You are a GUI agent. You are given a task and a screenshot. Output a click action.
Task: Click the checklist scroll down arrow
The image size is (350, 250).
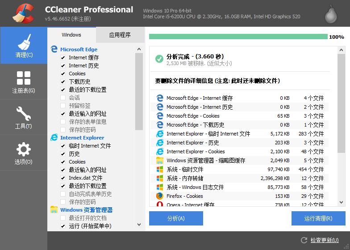[139, 225]
